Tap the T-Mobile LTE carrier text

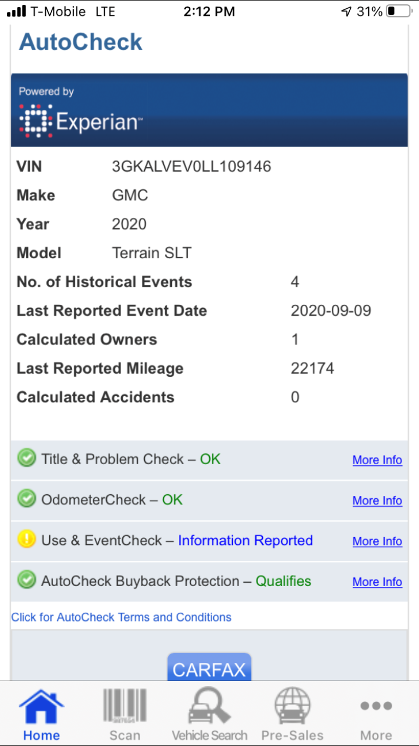[73, 11]
